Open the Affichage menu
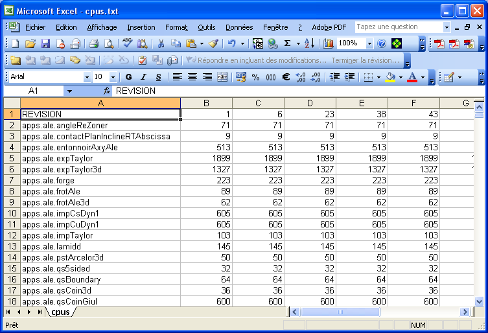Viewport: 488px width, 333px height. 102,27
